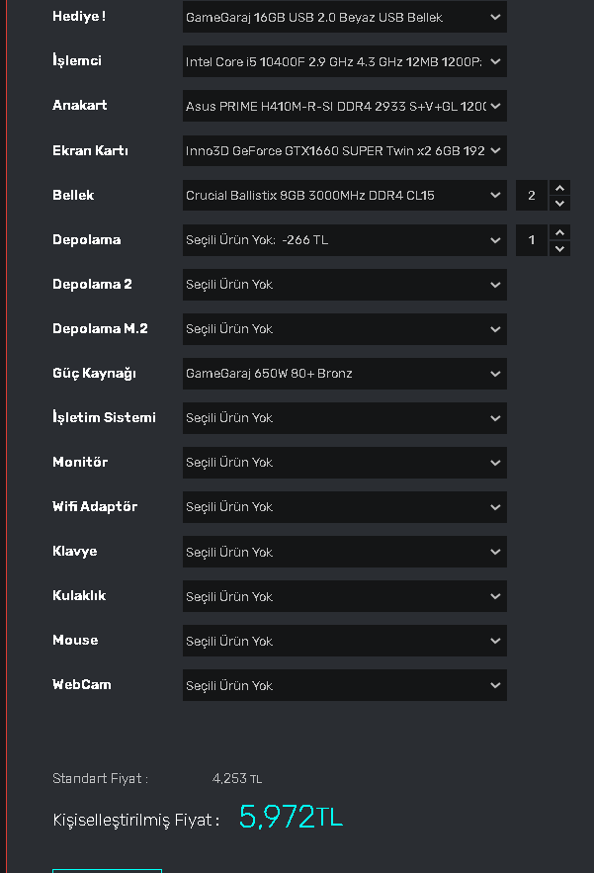The image size is (594, 873).
Task: Choose a power supply in Güç Kaynağı dropdown
Action: pyautogui.click(x=344, y=374)
